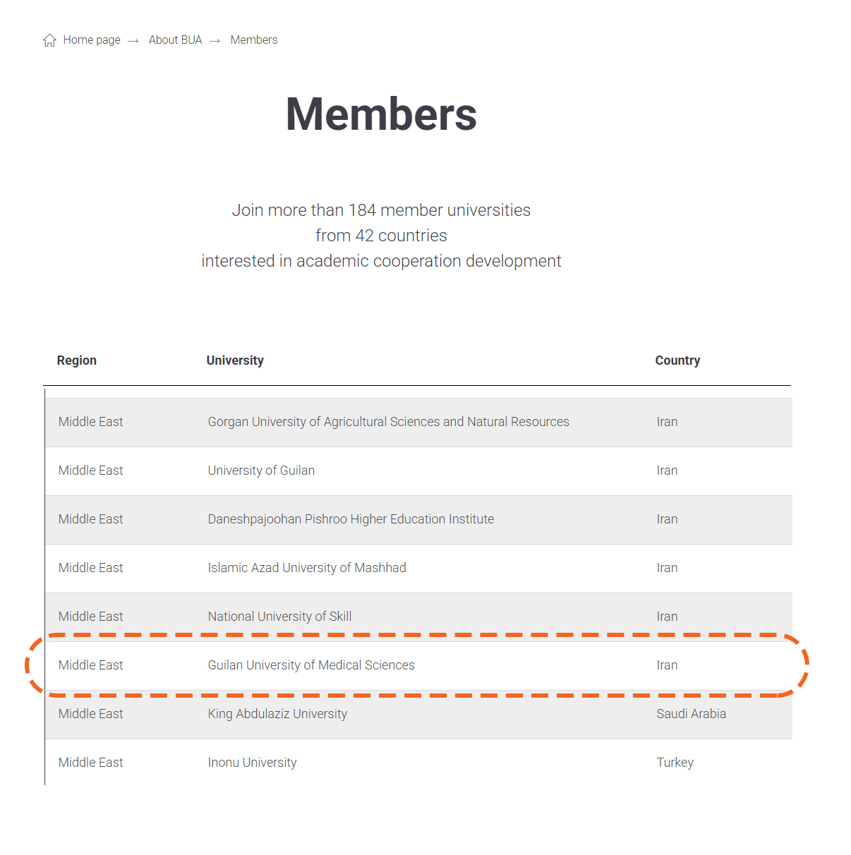Click the Members breadcrumb item
Viewport: 851px width, 855px height.
[254, 40]
